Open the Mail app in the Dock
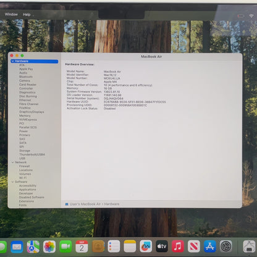257x257 pixels. pos(17,246)
